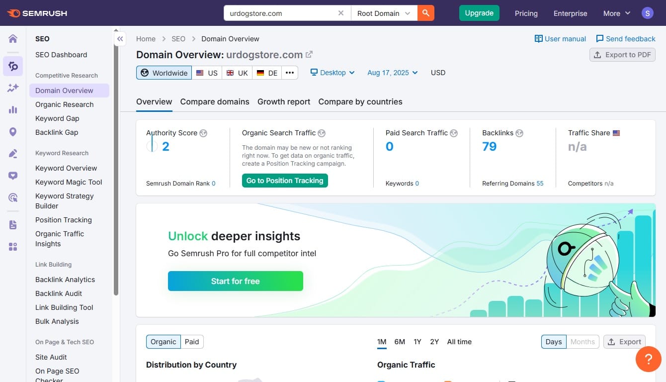The image size is (666, 382).
Task: Click the orange search magnifier button
Action: 425,13
